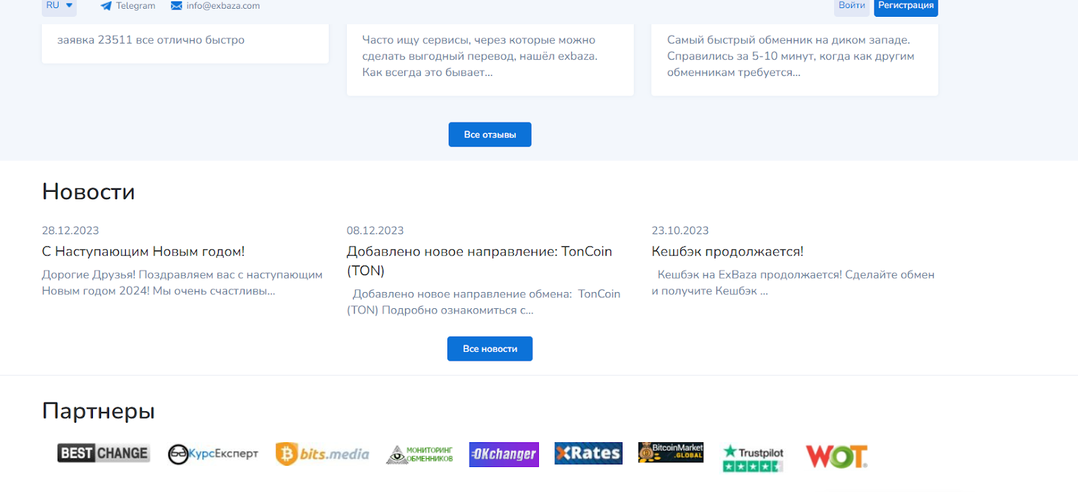
Task: Open the КурсЕксперт partner logo
Action: [213, 454]
